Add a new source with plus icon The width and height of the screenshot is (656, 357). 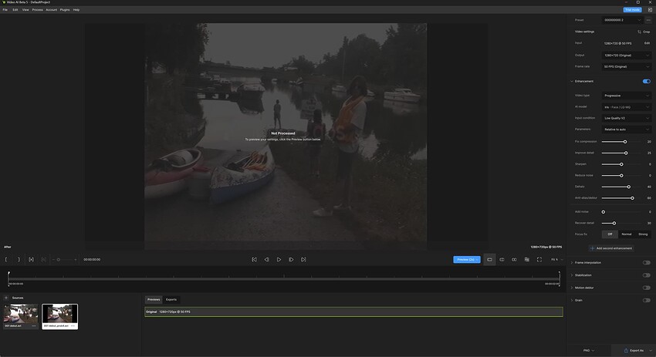pyautogui.click(x=6, y=298)
